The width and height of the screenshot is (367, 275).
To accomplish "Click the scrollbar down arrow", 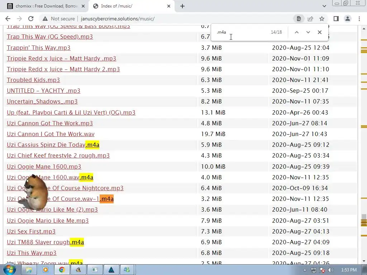I will coord(363,261).
